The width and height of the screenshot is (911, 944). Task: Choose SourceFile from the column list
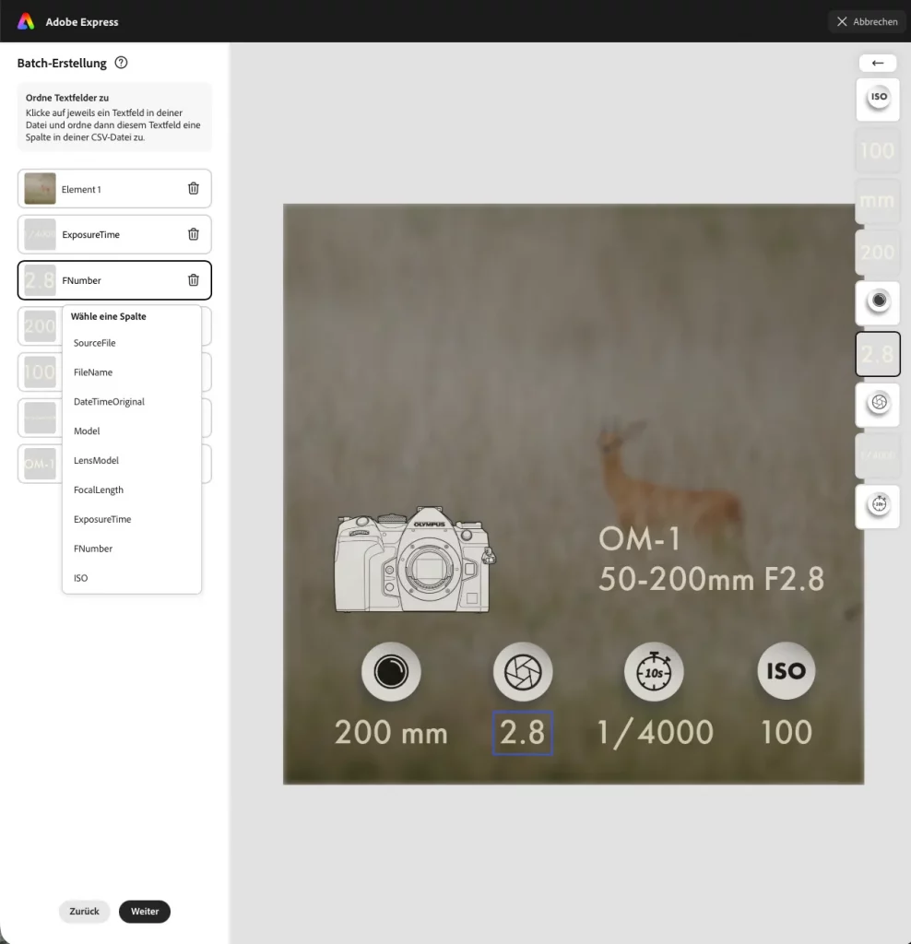pos(94,342)
